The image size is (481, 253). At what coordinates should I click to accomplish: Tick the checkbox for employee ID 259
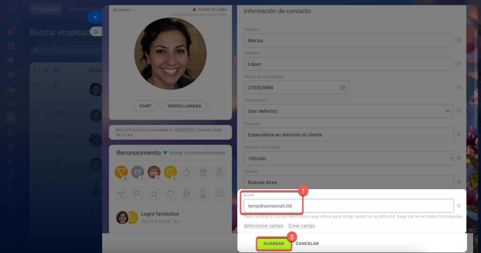tap(37, 112)
